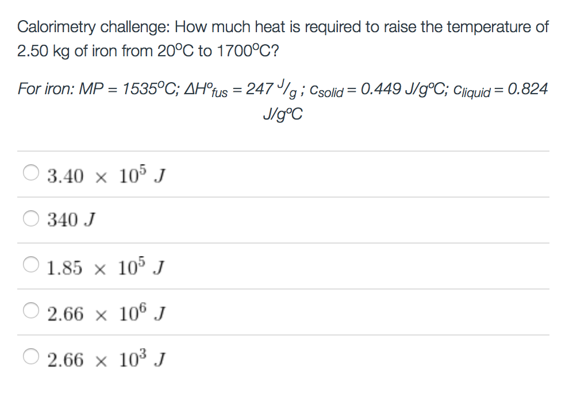This screenshot has height=393, width=569.
Task: Select the radio button for 1.85 × 10⁵ J
Action: pyautogui.click(x=32, y=264)
